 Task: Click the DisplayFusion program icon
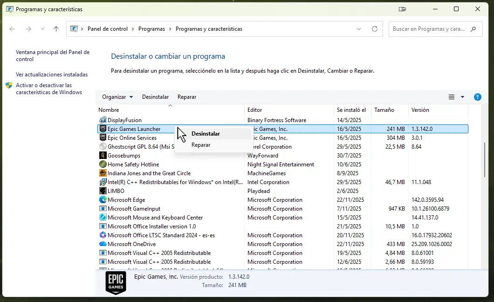point(103,120)
